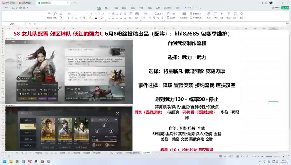291x165 pixels.
Task: Switch to the Insert ribbon tab
Action: pos(107,8)
